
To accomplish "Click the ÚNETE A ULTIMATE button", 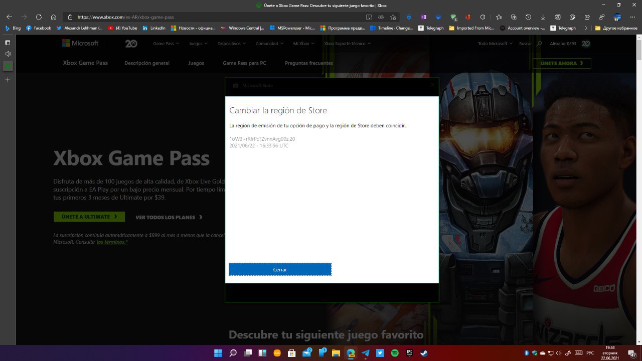I will [x=89, y=217].
